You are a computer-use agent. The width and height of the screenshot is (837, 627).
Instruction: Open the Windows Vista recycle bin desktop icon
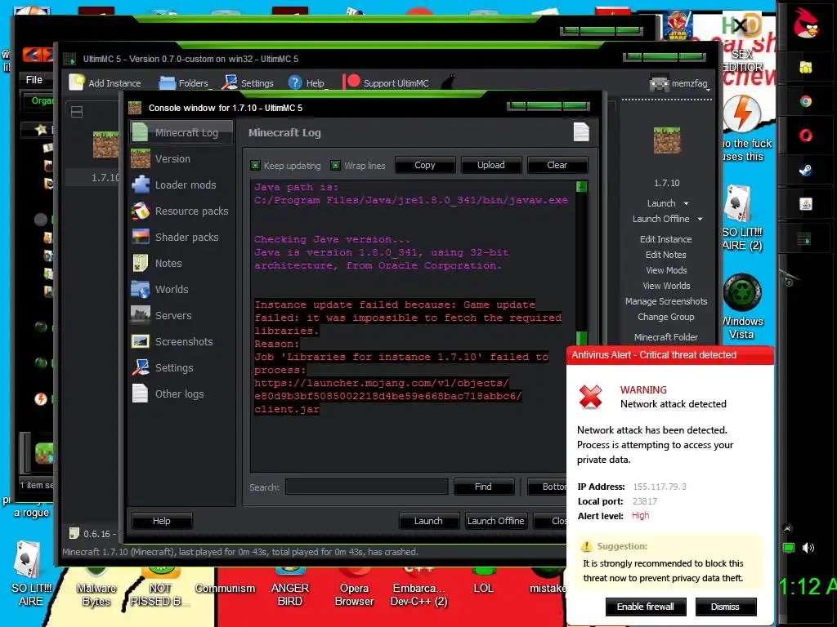coord(742,307)
